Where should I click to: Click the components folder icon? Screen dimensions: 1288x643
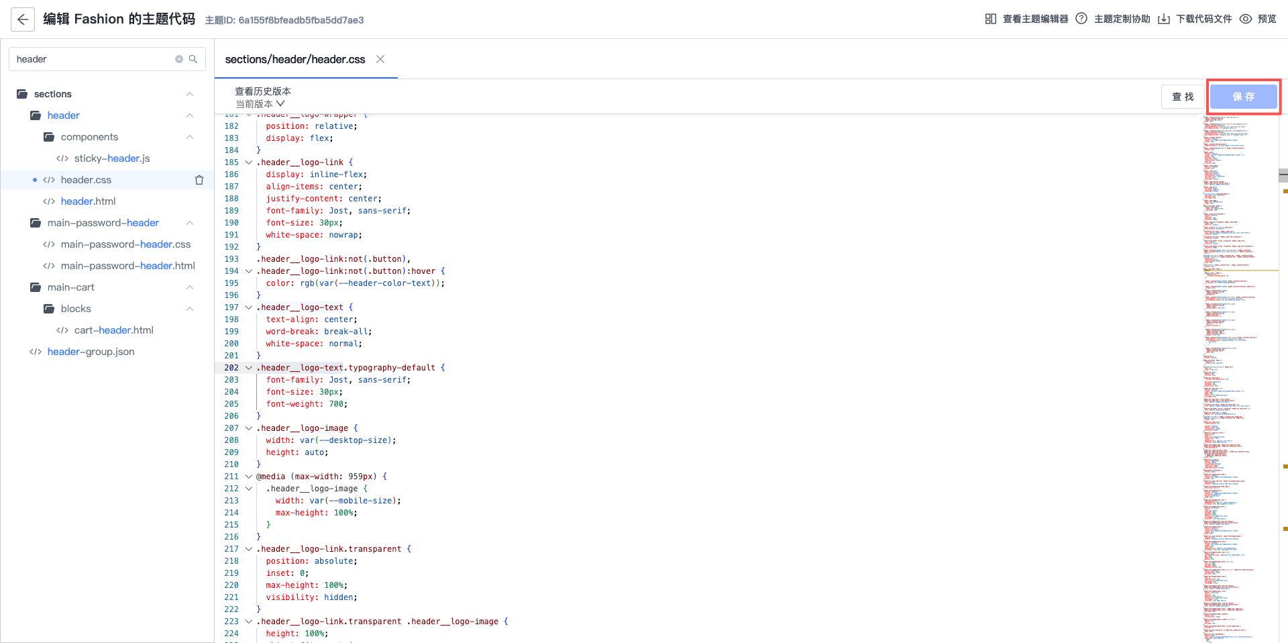49,137
